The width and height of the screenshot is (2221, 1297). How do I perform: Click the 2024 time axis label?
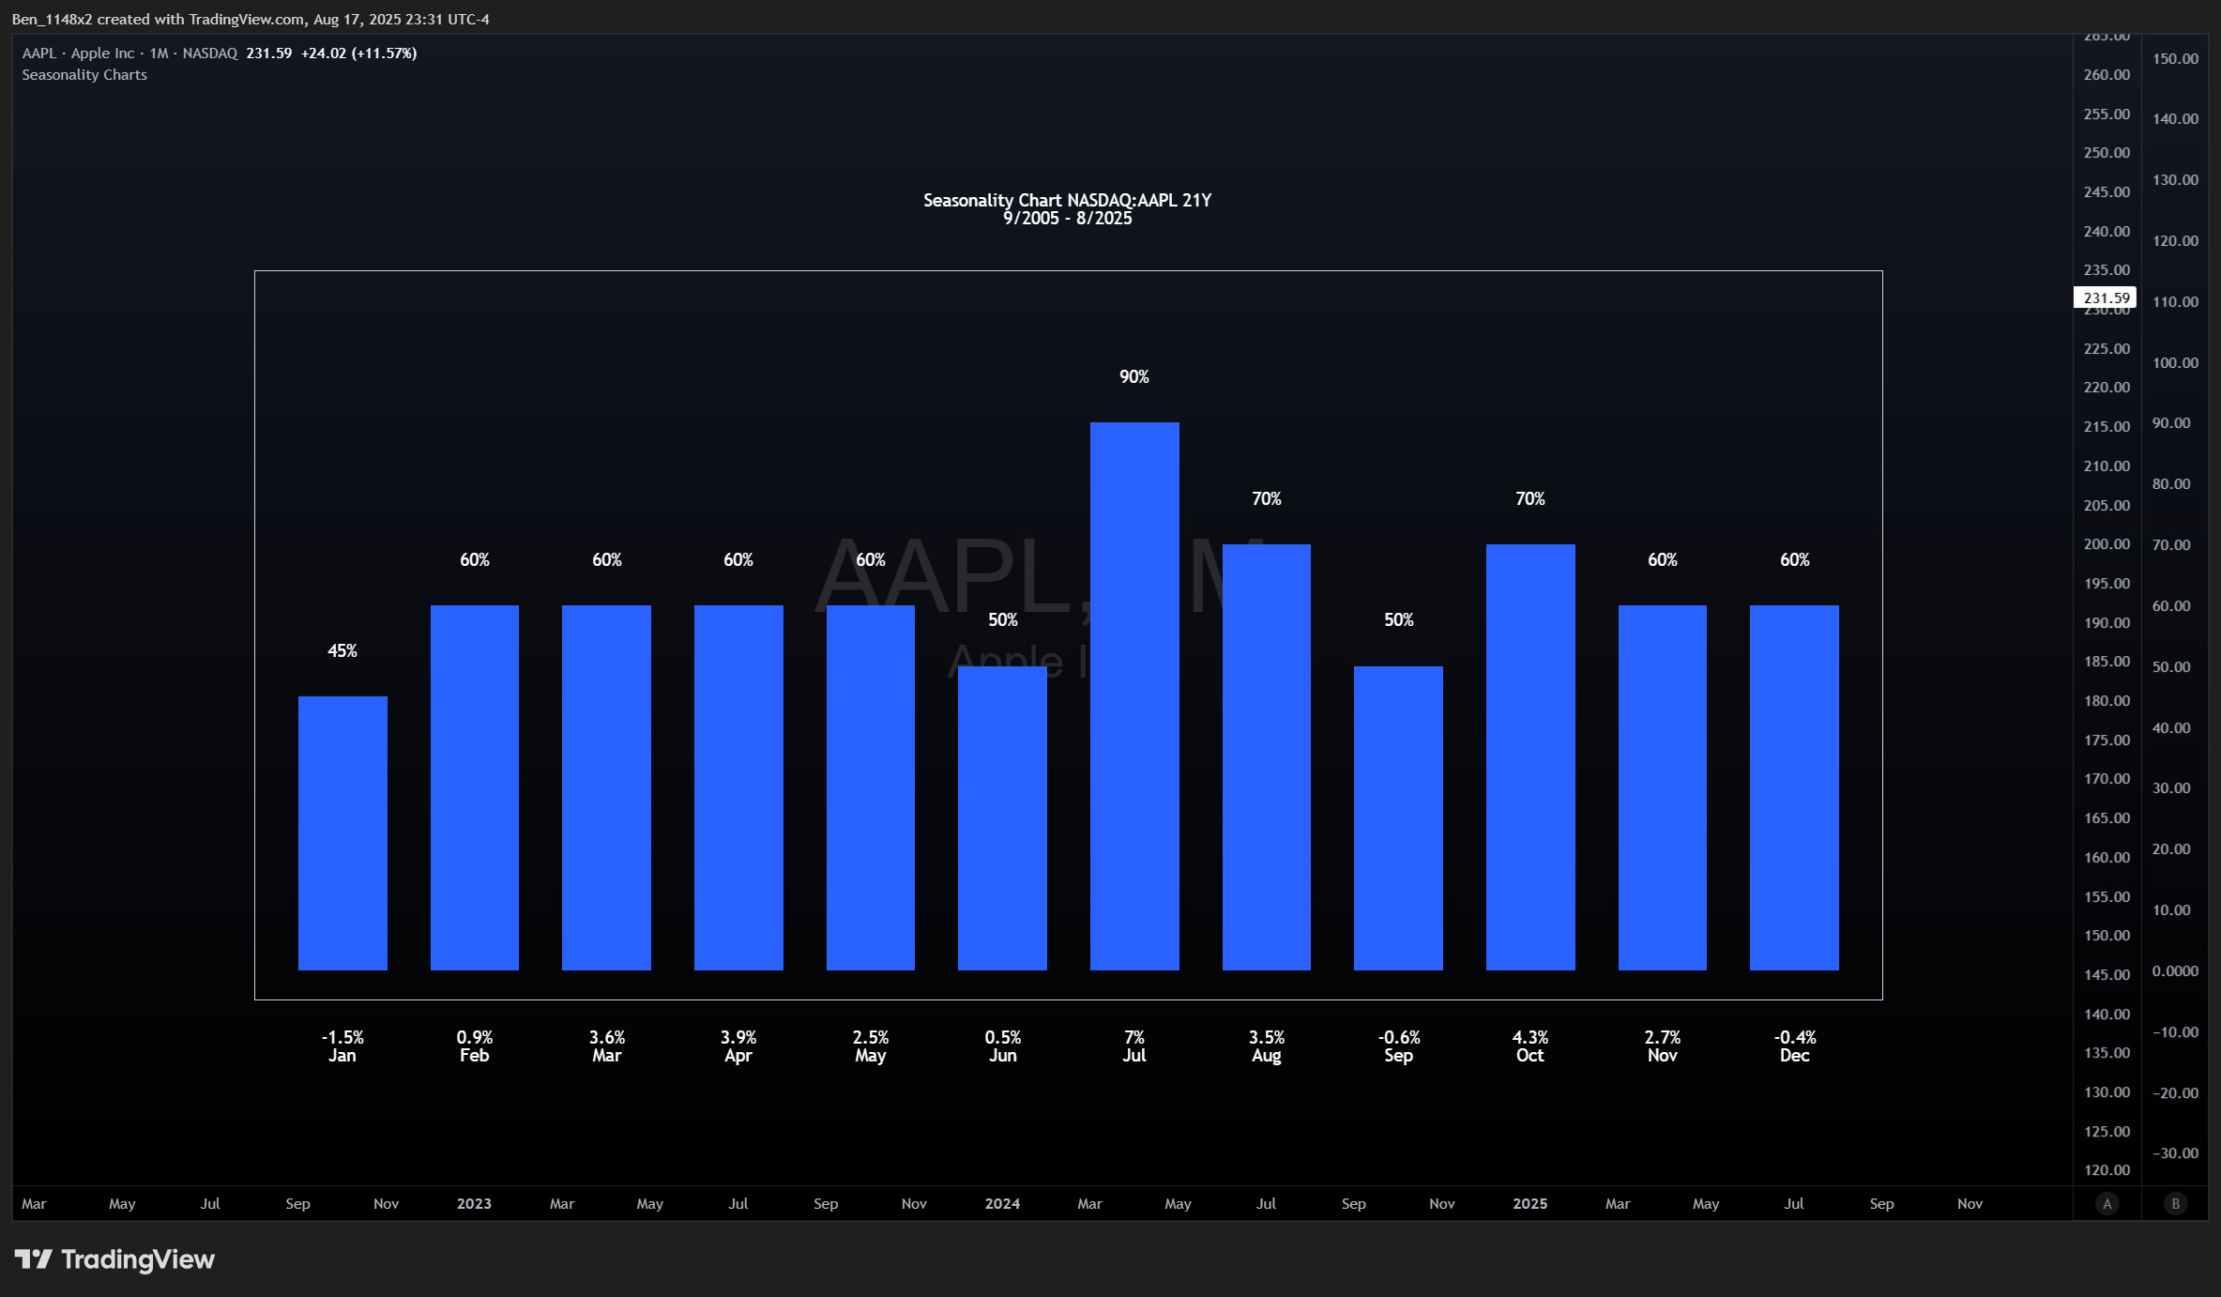pyautogui.click(x=1002, y=1203)
